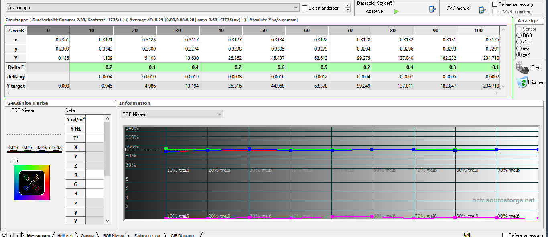Switch to the Messungen tab
548x237 pixels.
(x=38, y=235)
